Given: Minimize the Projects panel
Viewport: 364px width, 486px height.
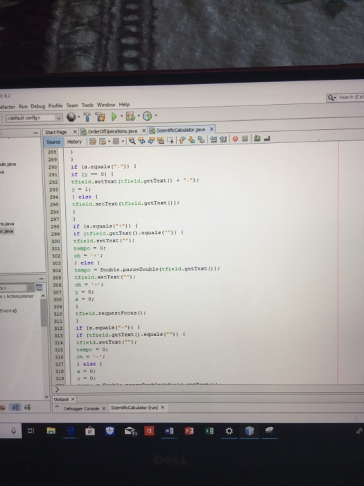Looking at the screenshot, I should (36, 133).
